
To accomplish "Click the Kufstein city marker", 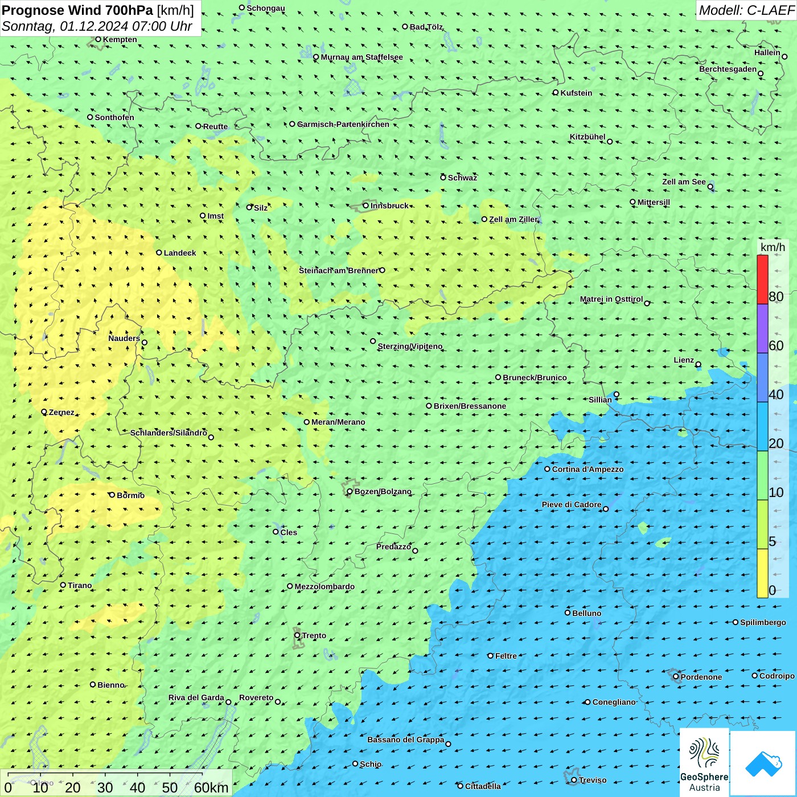I will click(x=556, y=92).
